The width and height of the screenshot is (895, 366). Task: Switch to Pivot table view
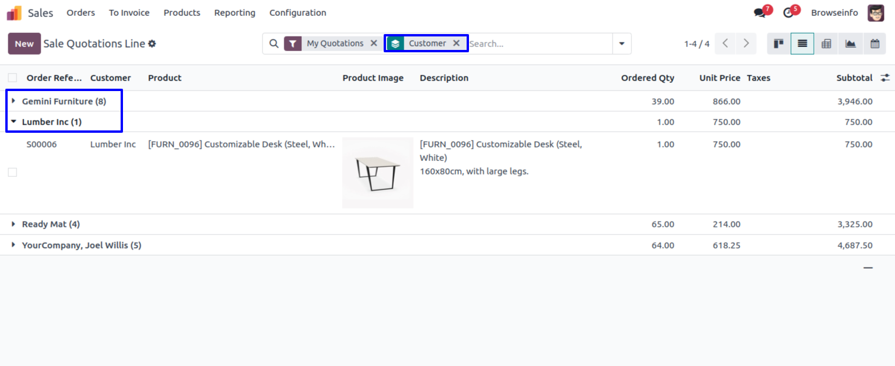(x=826, y=43)
